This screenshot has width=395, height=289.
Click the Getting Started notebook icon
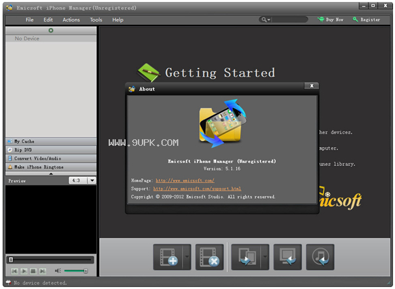click(x=148, y=72)
